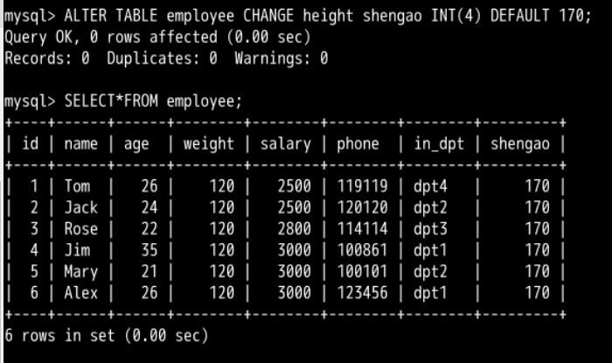
Task: Click phone value 114114
Action: 362,229
